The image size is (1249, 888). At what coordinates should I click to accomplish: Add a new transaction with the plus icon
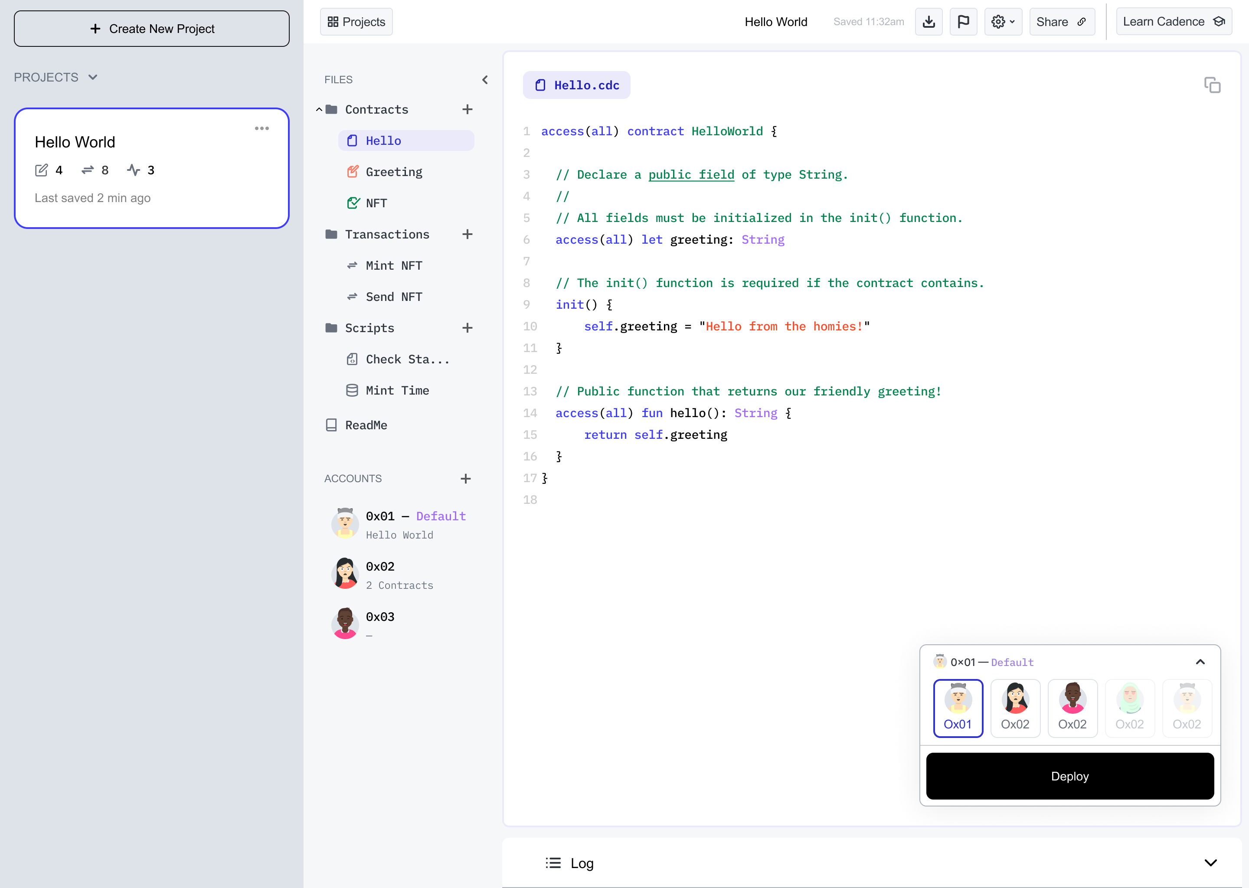point(468,234)
